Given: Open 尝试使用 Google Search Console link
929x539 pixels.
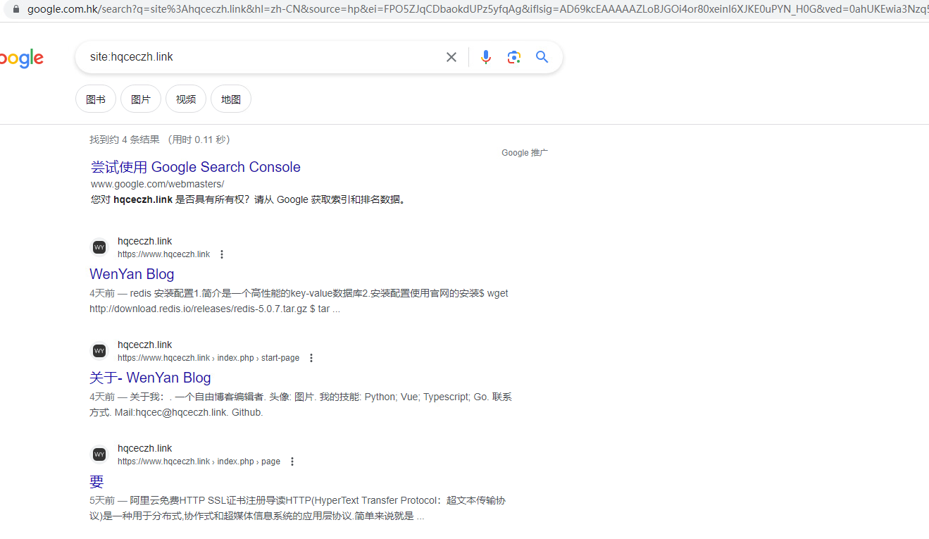Looking at the screenshot, I should pos(196,167).
